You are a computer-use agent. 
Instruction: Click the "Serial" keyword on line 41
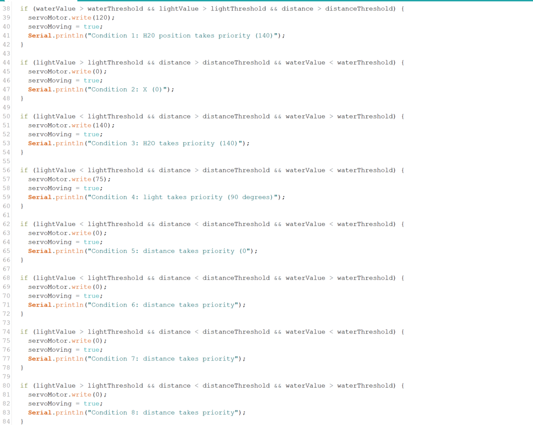tap(40, 36)
